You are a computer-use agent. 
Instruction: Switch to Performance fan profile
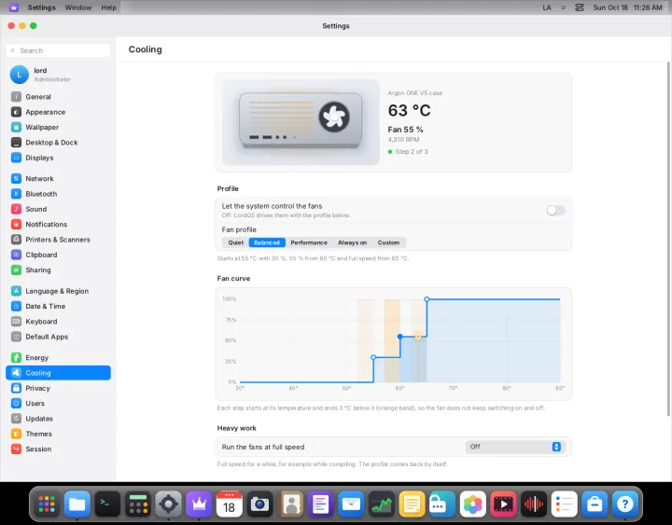click(309, 242)
